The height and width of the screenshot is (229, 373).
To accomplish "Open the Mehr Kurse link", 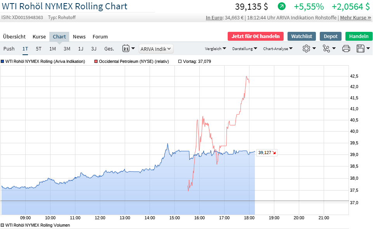I will 355,17.
